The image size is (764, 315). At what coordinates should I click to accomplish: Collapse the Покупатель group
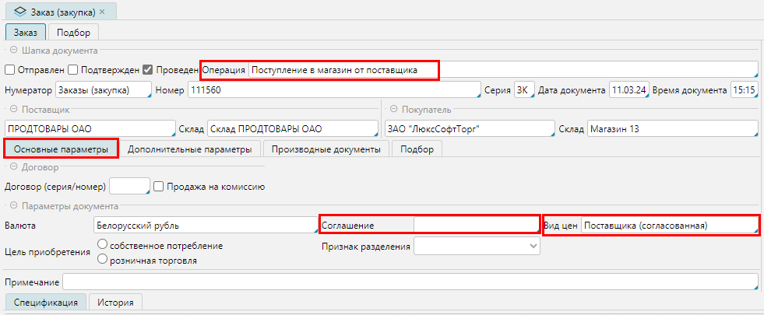click(x=393, y=110)
